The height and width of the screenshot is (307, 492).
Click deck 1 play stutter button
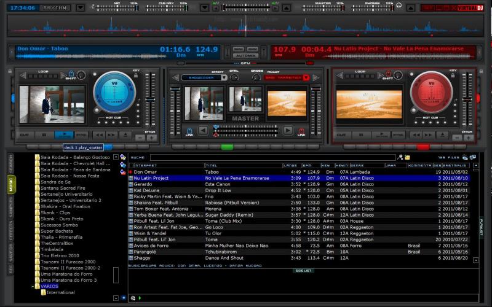click(65, 135)
